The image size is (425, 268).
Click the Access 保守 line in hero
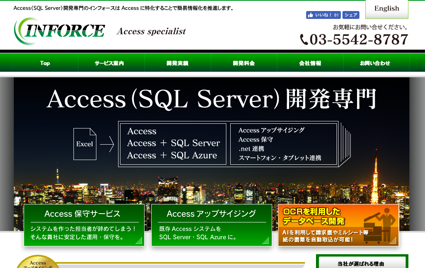click(x=256, y=139)
